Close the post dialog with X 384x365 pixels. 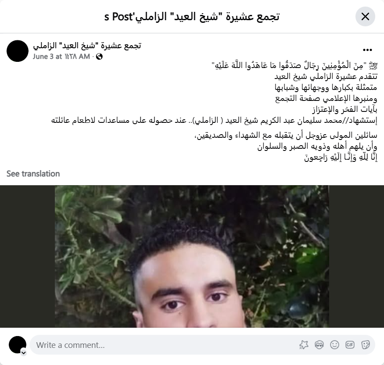(365, 17)
